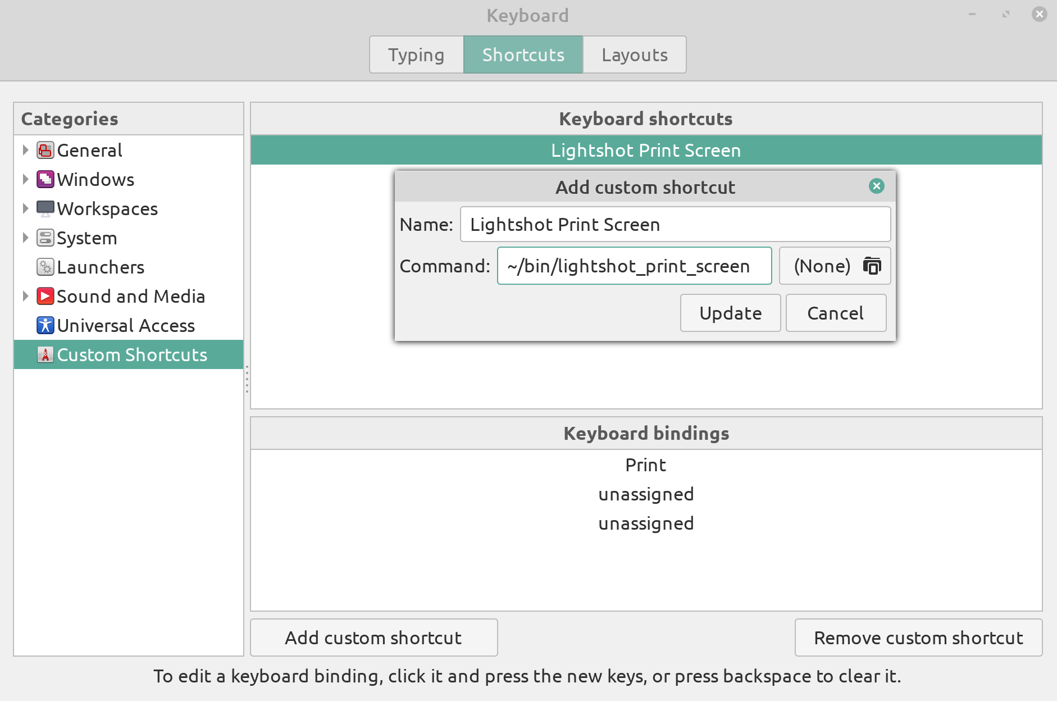Expand the General category
Image resolution: width=1057 pixels, height=701 pixels.
coord(25,150)
